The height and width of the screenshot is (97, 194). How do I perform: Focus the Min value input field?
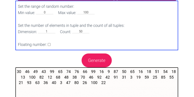(45, 12)
